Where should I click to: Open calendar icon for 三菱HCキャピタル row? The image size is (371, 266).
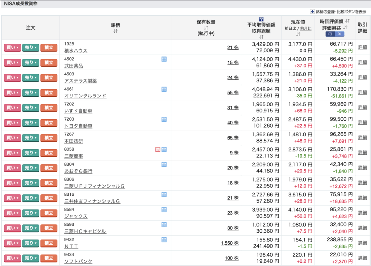click(x=164, y=225)
